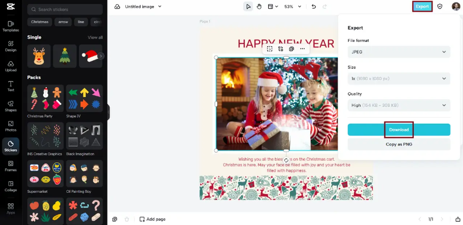Click View all single stickers
463x225 pixels.
point(95,38)
